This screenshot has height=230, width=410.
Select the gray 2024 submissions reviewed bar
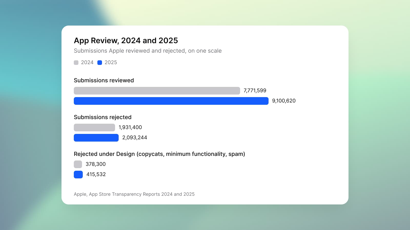coord(157,91)
